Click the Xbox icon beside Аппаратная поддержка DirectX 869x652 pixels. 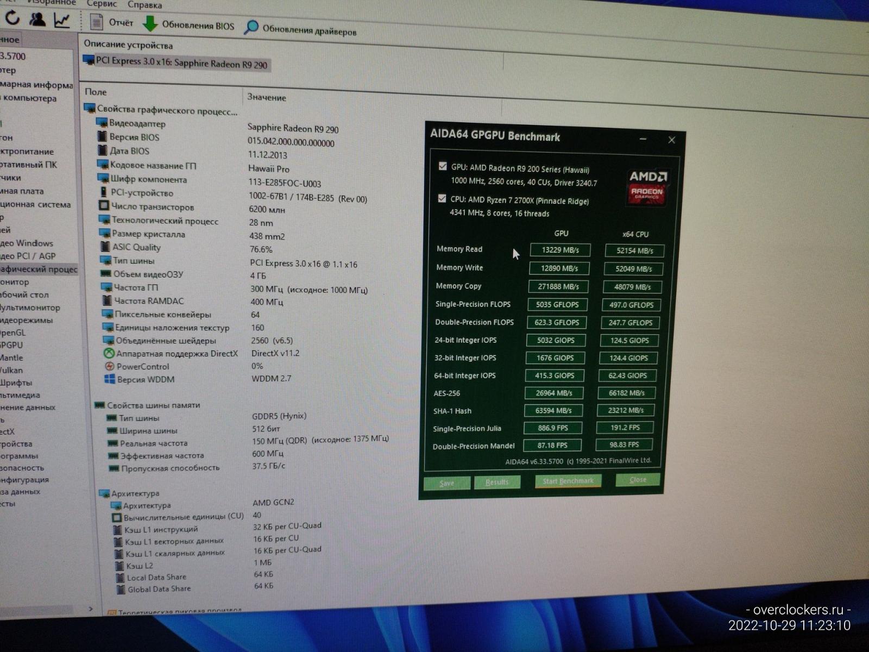109,353
